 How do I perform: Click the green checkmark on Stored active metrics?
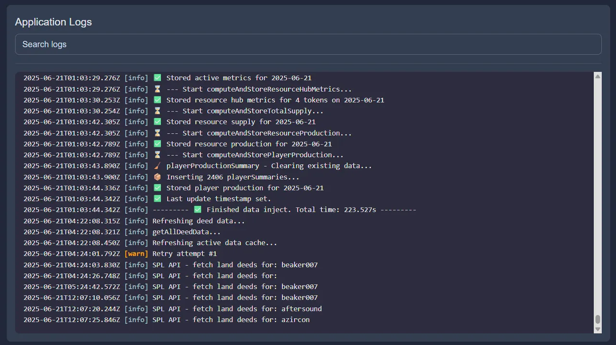click(157, 78)
